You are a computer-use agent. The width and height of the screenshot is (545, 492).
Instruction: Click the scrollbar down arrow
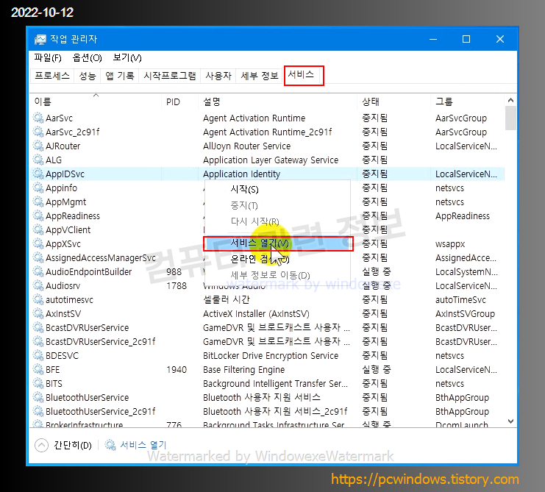pos(510,421)
